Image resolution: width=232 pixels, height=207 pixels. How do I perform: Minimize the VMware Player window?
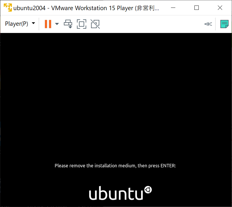[x=173, y=8]
